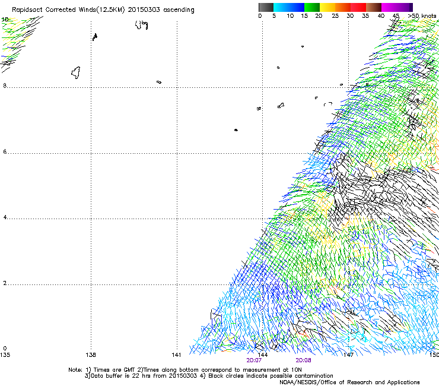Click the purple "20:07" time label

click(254, 360)
